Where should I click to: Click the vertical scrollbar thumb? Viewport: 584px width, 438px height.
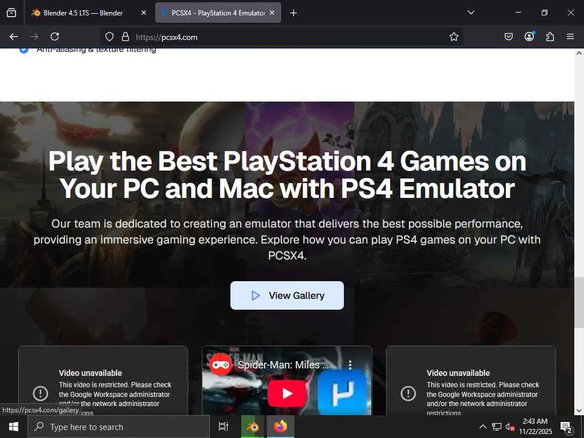click(x=579, y=302)
